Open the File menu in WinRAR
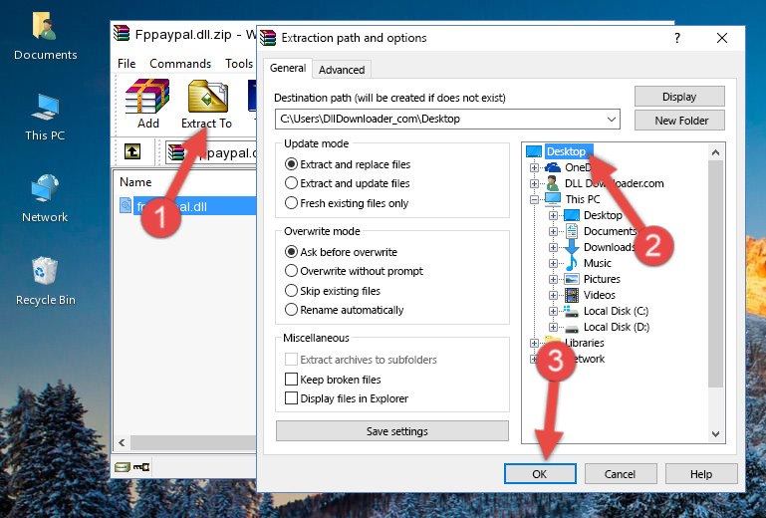Viewport: 766px width, 518px height. (x=127, y=64)
